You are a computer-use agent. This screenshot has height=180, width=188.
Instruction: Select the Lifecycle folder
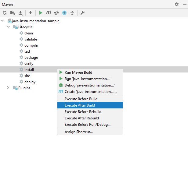(x=25, y=27)
